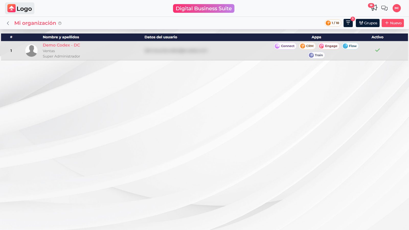
Task: Click the Mi organización page title
Action: click(35, 23)
